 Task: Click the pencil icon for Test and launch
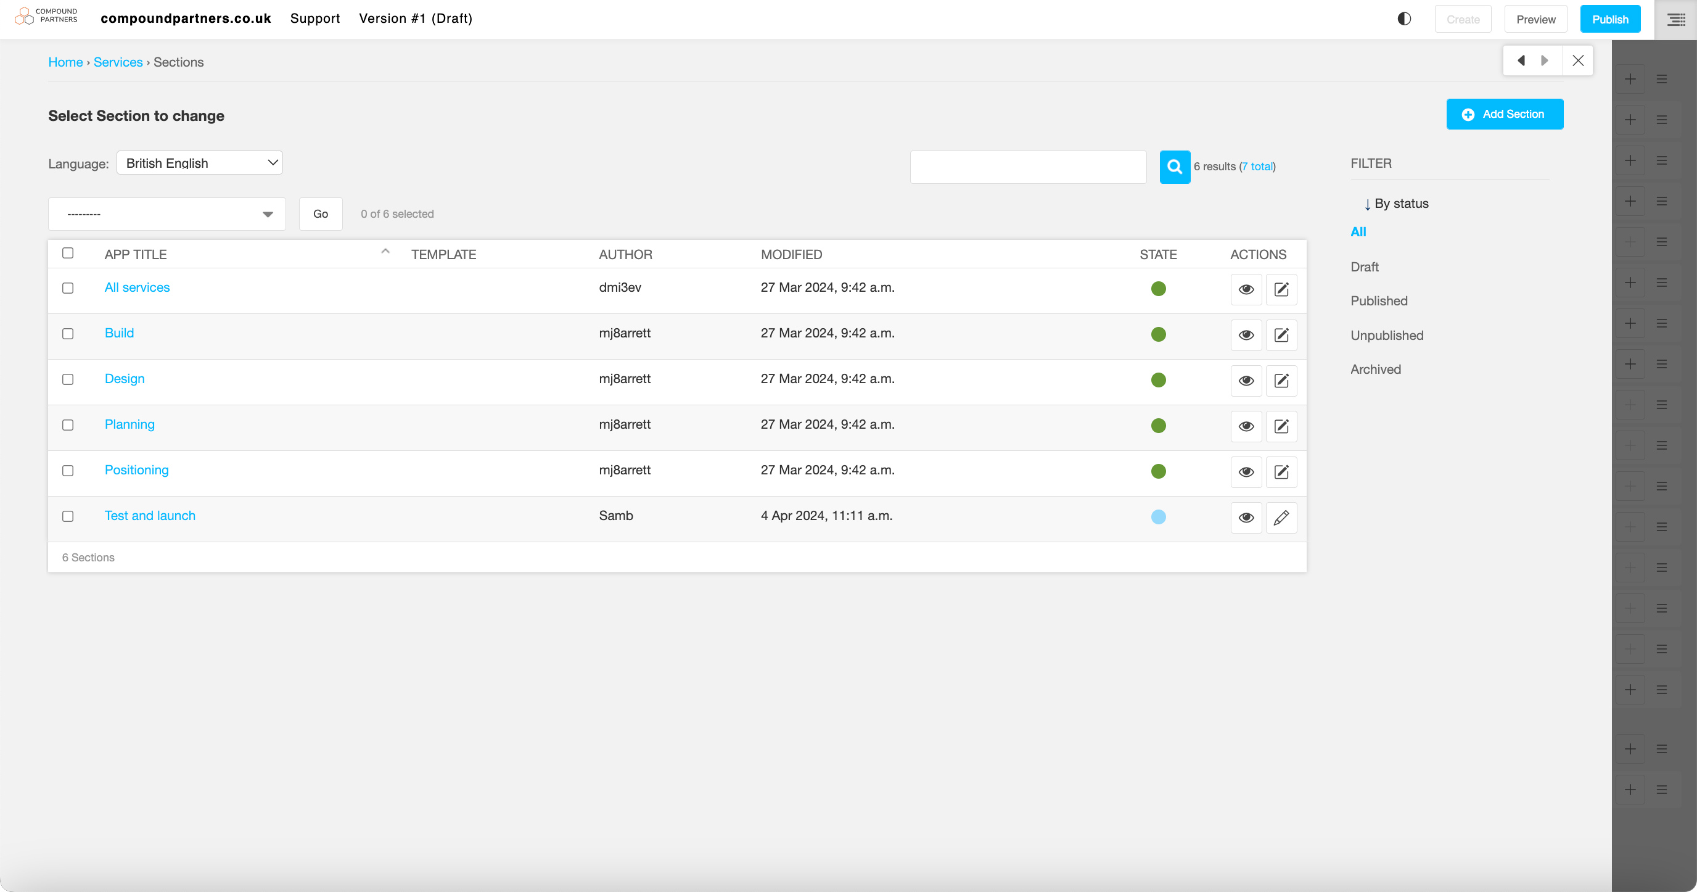click(1281, 517)
